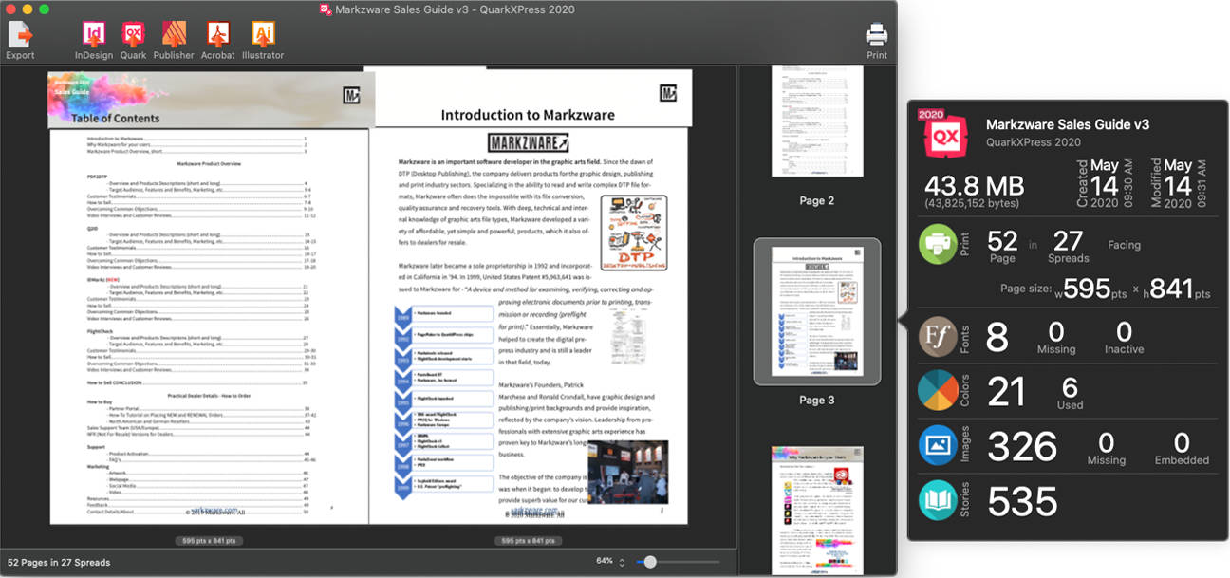Click the colorful last page thumbnail
Viewport: 1230px width, 578px height.
[816, 511]
